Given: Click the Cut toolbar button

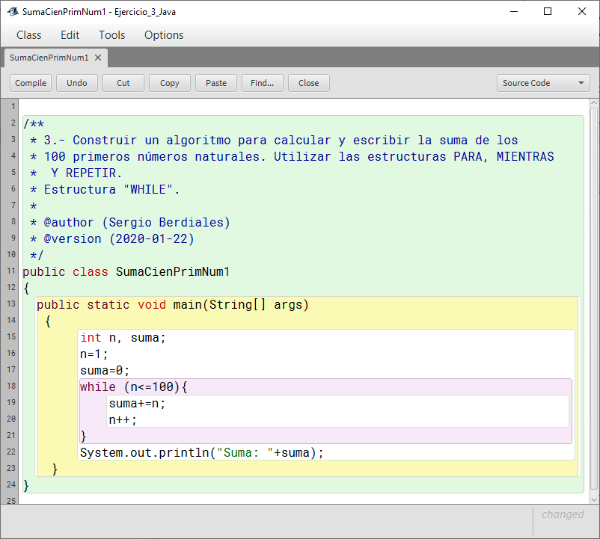Looking at the screenshot, I should [123, 83].
